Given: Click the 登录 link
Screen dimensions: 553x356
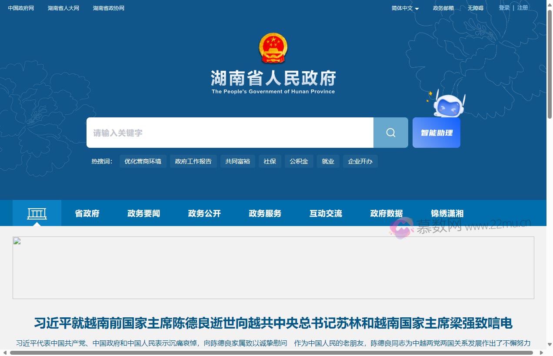Looking at the screenshot, I should (504, 7).
